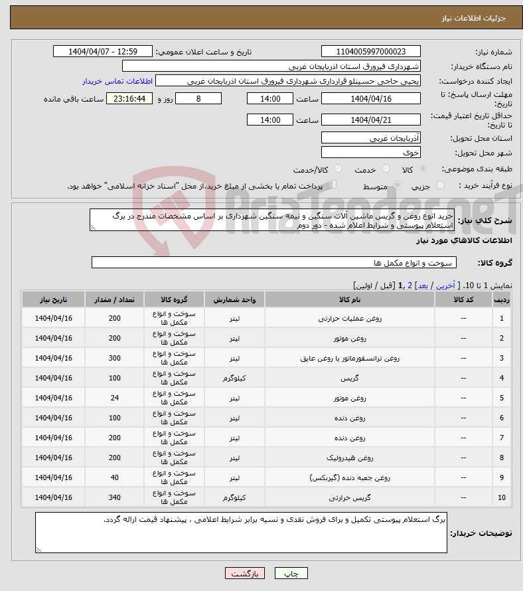This screenshot has height=591, width=523.
Task: Click the گروه کالا field سوخت و انواع مکمل ها
Action: pyautogui.click(x=274, y=263)
